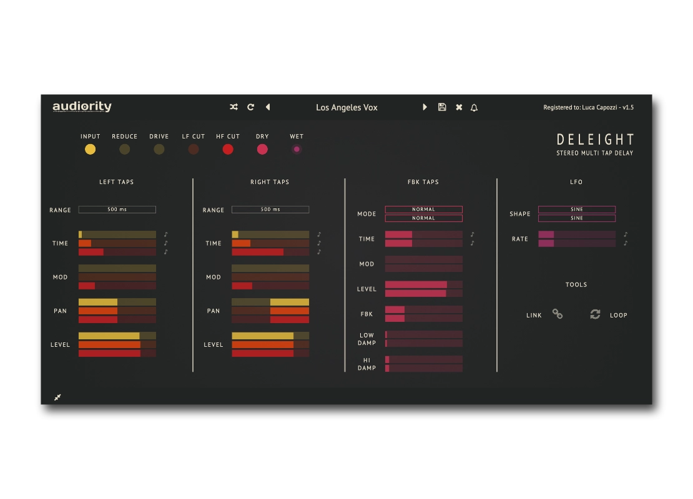
Task: Open the LEFT TAPS RANGE selector showing 500 ms
Action: [117, 209]
